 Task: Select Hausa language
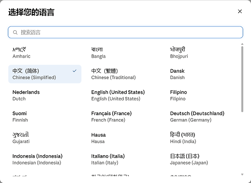coord(124,138)
